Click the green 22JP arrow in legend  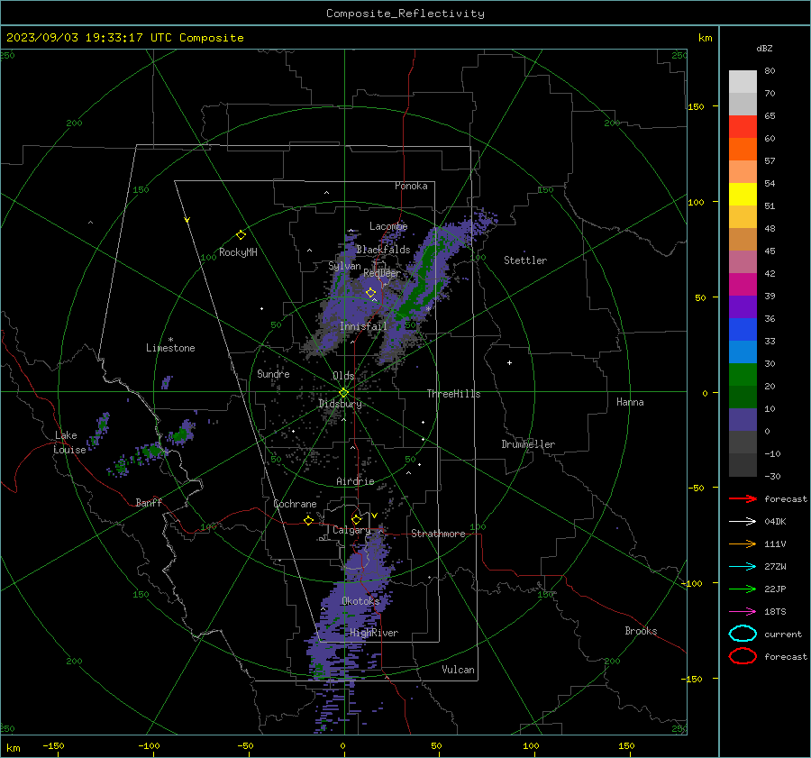tap(743, 589)
